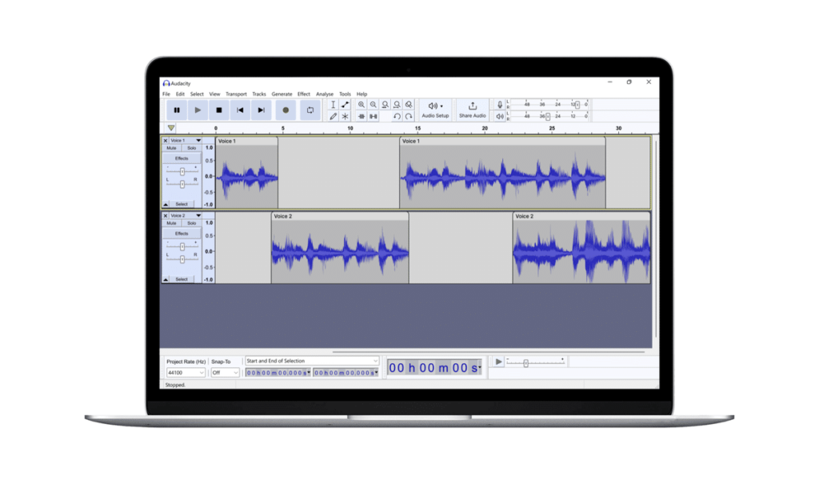The height and width of the screenshot is (480, 819).
Task: Mute the Voice 2 track
Action: pyautogui.click(x=171, y=223)
